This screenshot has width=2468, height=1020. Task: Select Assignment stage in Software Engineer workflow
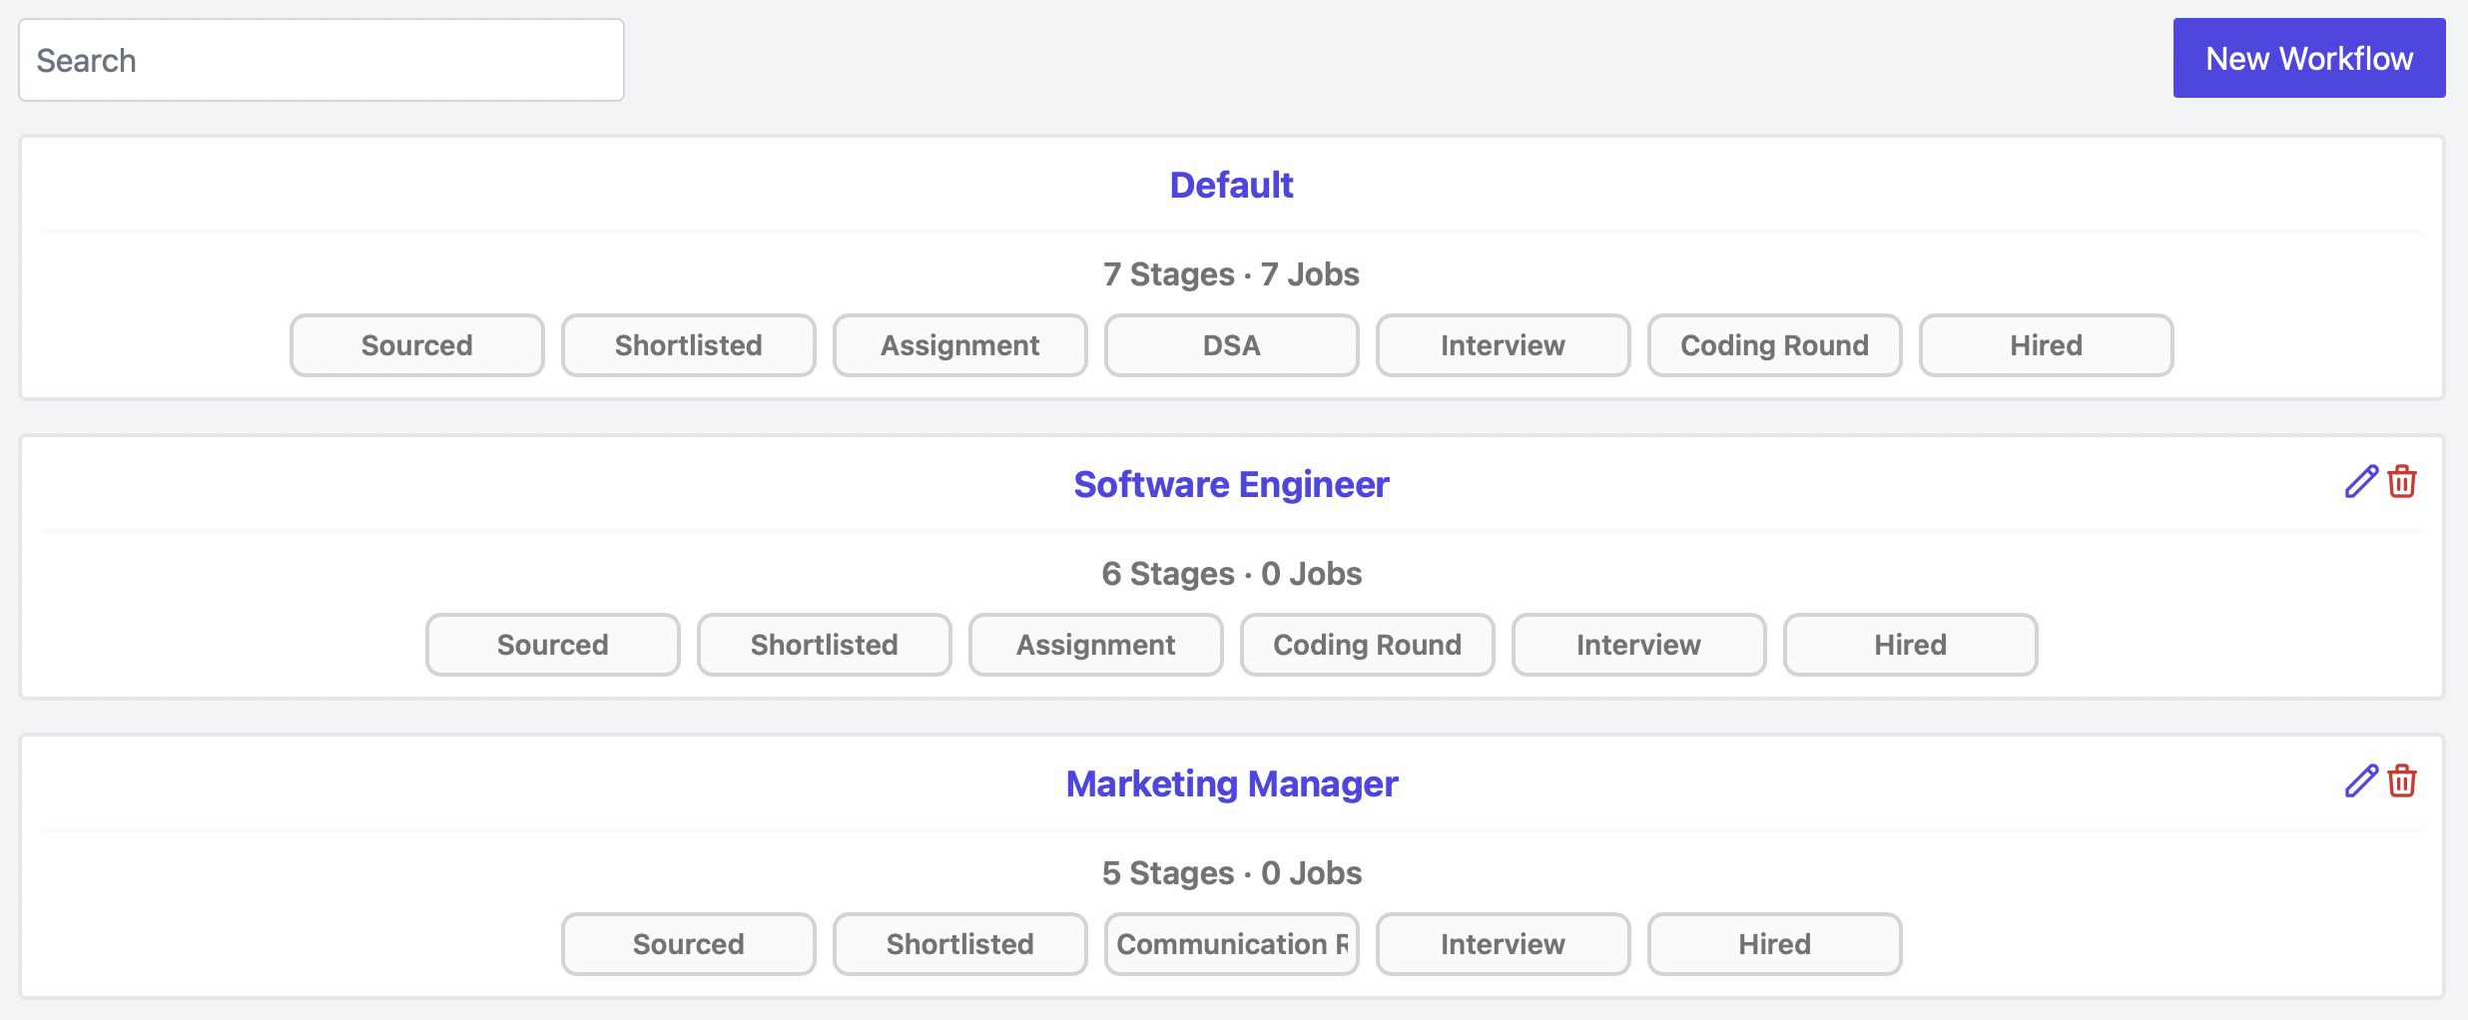(x=1095, y=645)
